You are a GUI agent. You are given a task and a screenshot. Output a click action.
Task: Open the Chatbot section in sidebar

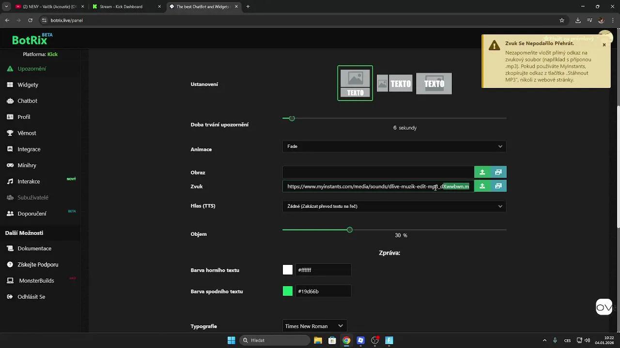click(27, 101)
